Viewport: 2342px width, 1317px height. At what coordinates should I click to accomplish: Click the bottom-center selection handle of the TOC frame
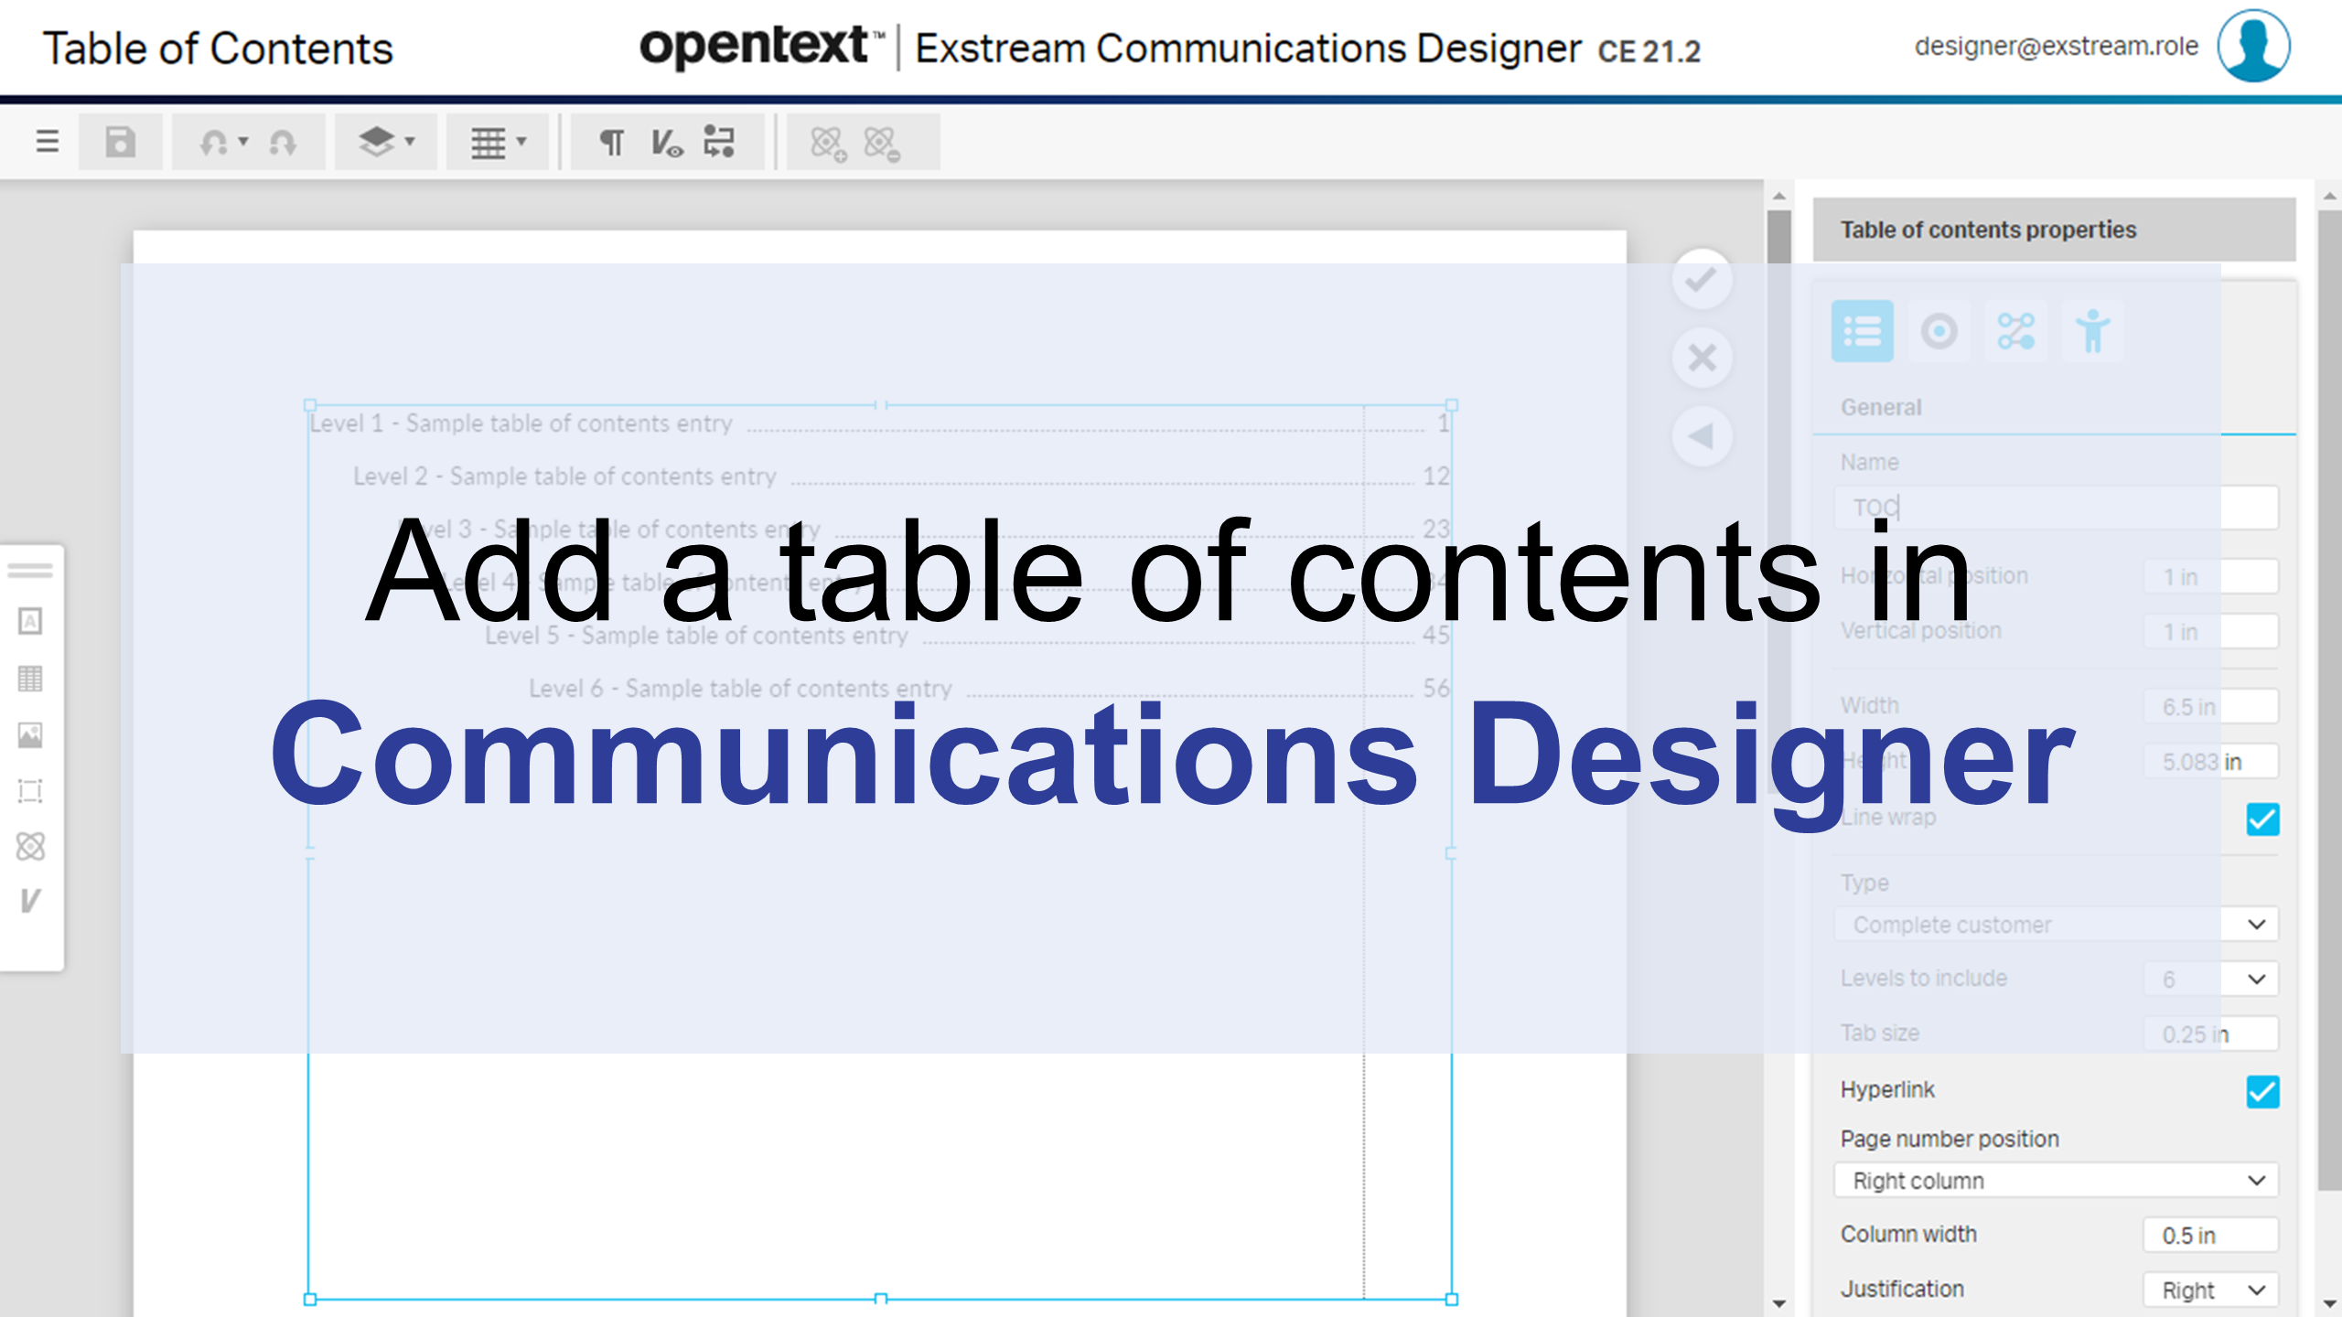click(880, 1299)
